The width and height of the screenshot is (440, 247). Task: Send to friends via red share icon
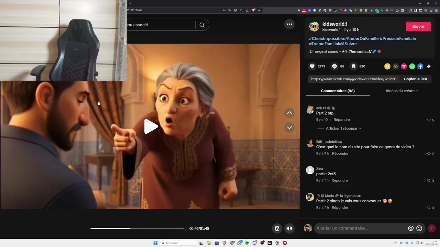404,67
